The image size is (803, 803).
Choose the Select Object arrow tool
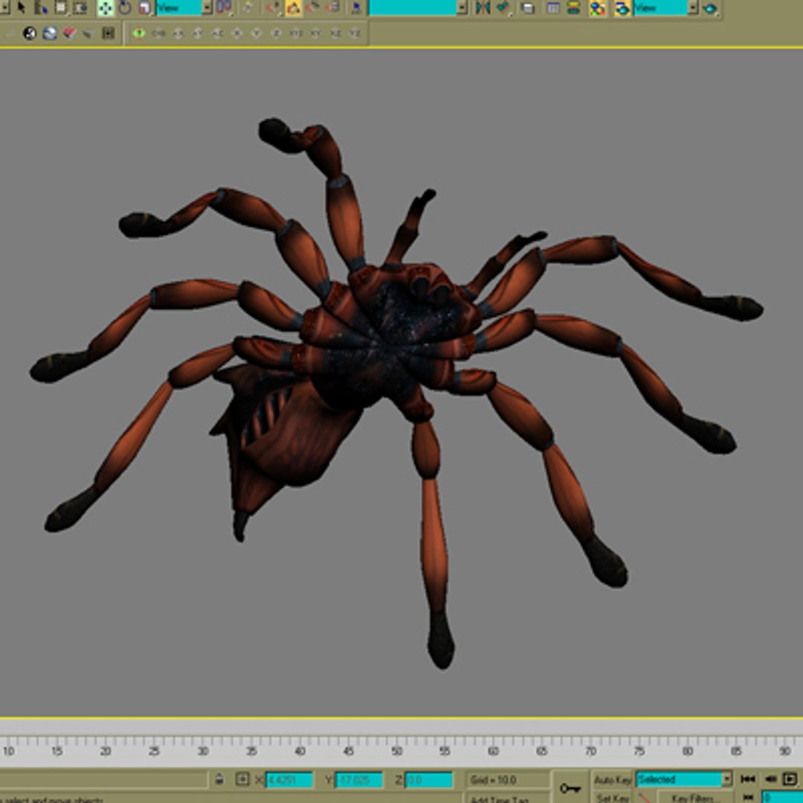pyautogui.click(x=21, y=7)
